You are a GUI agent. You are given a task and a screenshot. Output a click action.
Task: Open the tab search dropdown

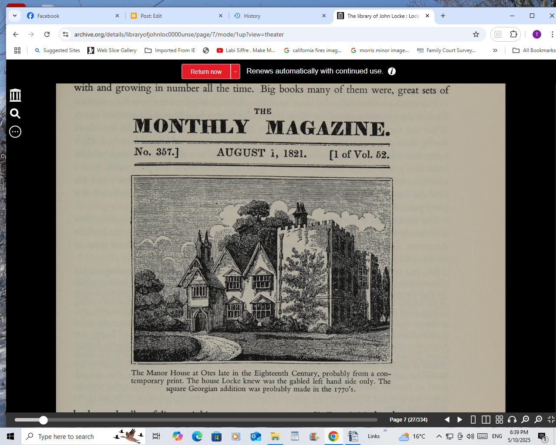click(x=15, y=16)
